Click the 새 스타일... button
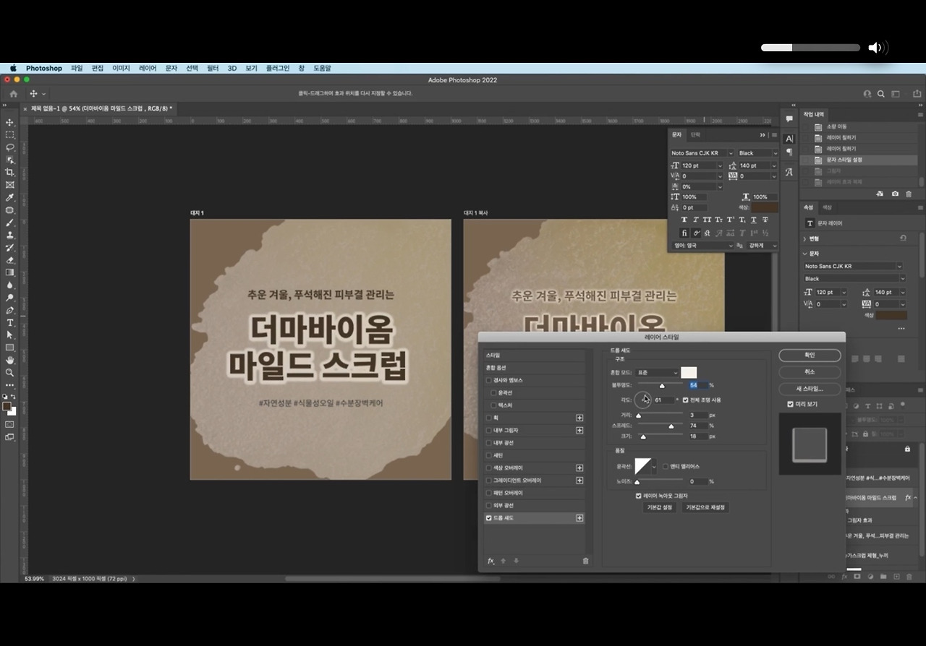The width and height of the screenshot is (926, 646). pyautogui.click(x=810, y=389)
